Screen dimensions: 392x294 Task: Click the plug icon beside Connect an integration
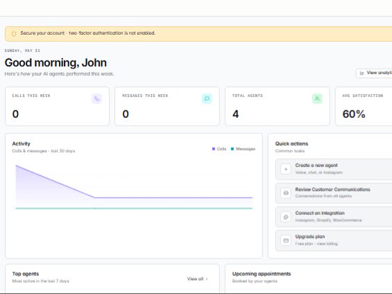pyautogui.click(x=286, y=216)
